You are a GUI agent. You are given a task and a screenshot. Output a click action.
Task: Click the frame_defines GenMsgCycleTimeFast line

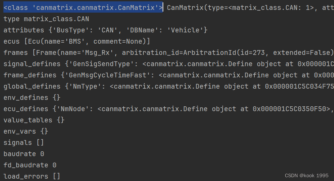point(169,75)
